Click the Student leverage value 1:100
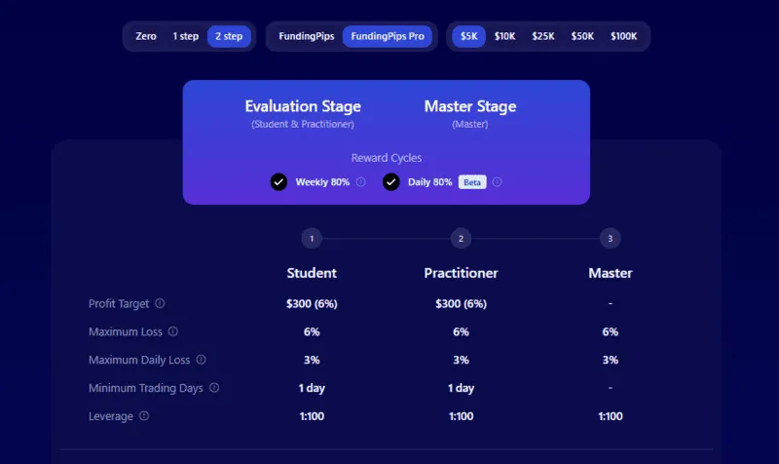Viewport: 779px width, 464px height. pos(312,416)
